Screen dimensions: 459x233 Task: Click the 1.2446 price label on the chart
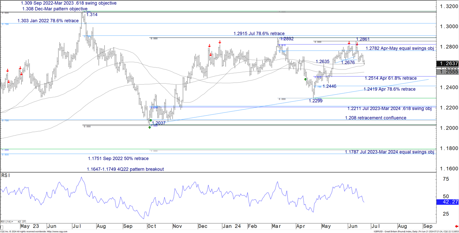329,87
